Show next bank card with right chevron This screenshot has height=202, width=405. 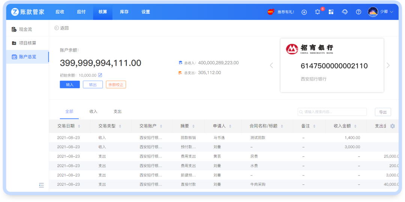click(x=388, y=65)
